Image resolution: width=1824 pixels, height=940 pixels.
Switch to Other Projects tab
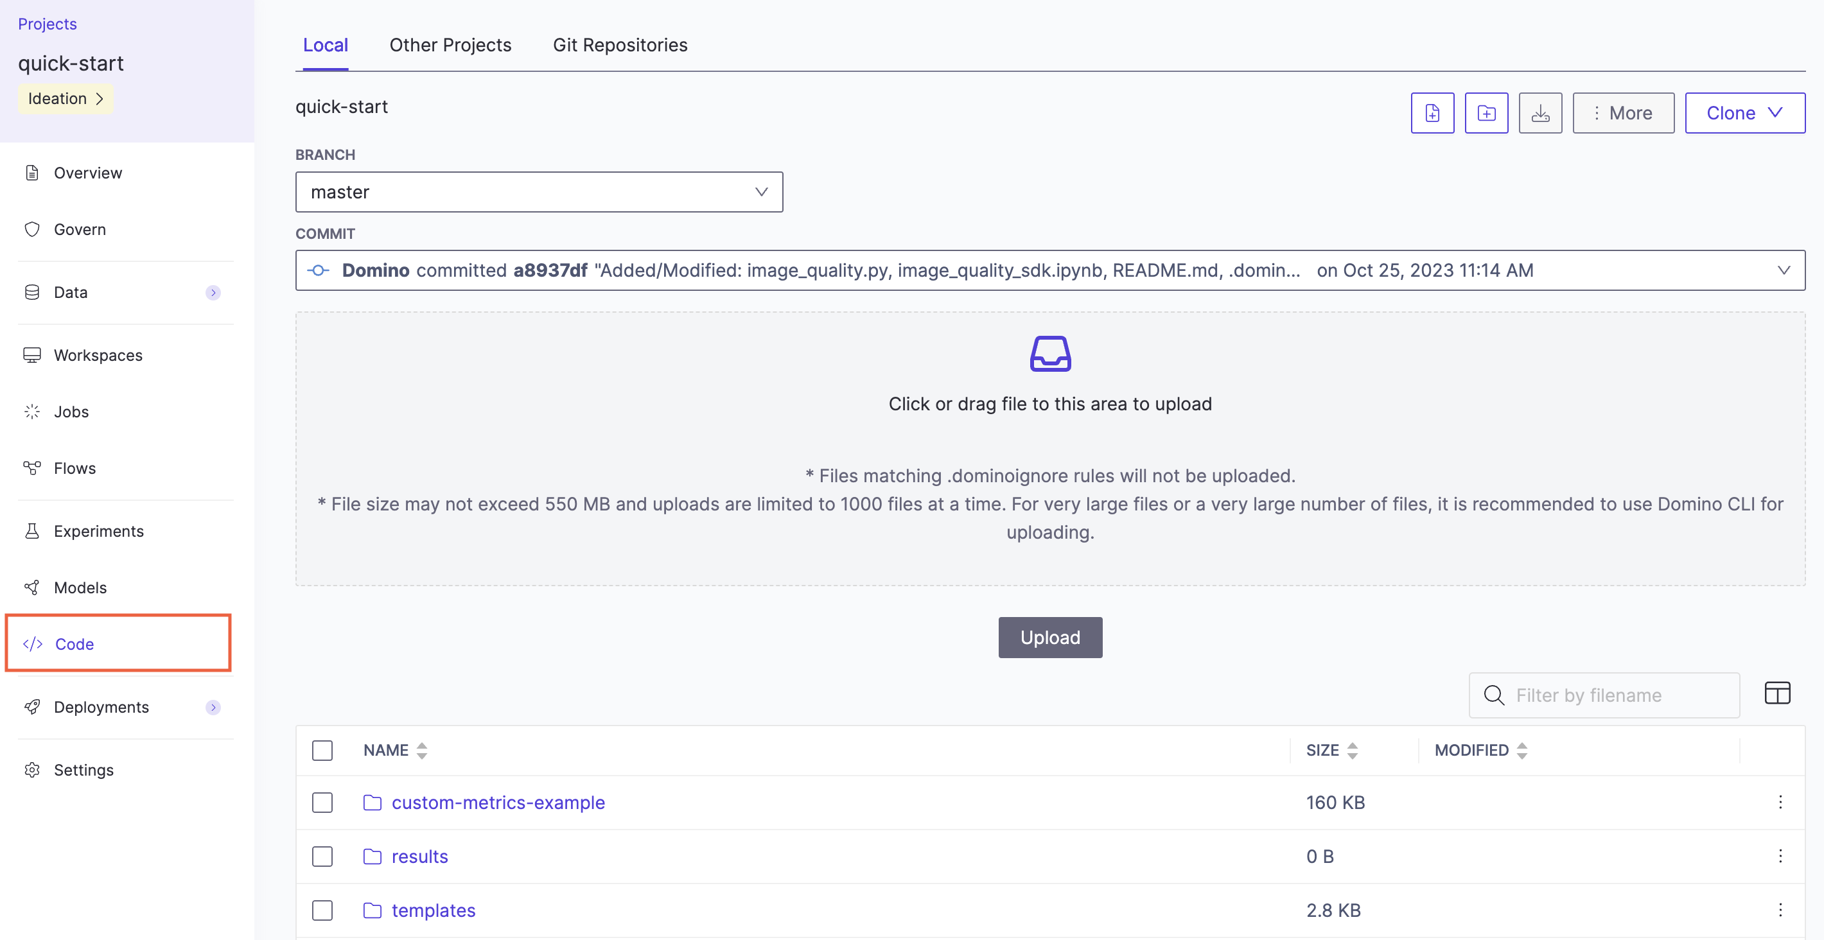(x=450, y=44)
